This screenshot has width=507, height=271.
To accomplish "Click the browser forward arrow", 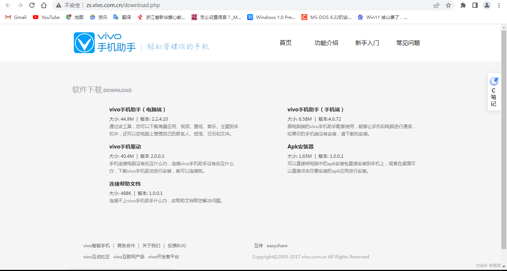I will 20,5.
